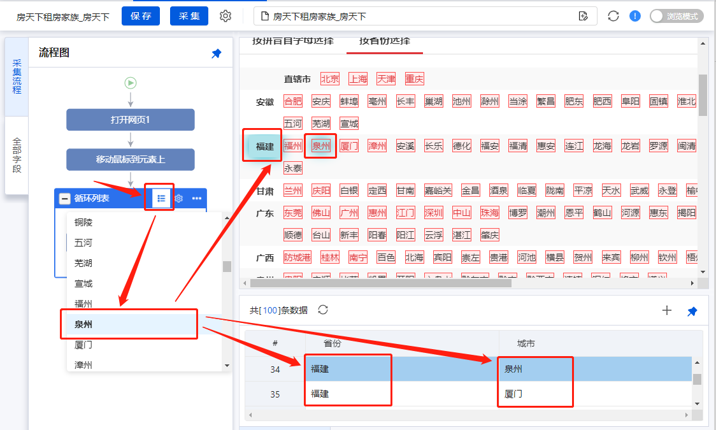
Task: Click the 采集 collect button
Action: coord(189,16)
